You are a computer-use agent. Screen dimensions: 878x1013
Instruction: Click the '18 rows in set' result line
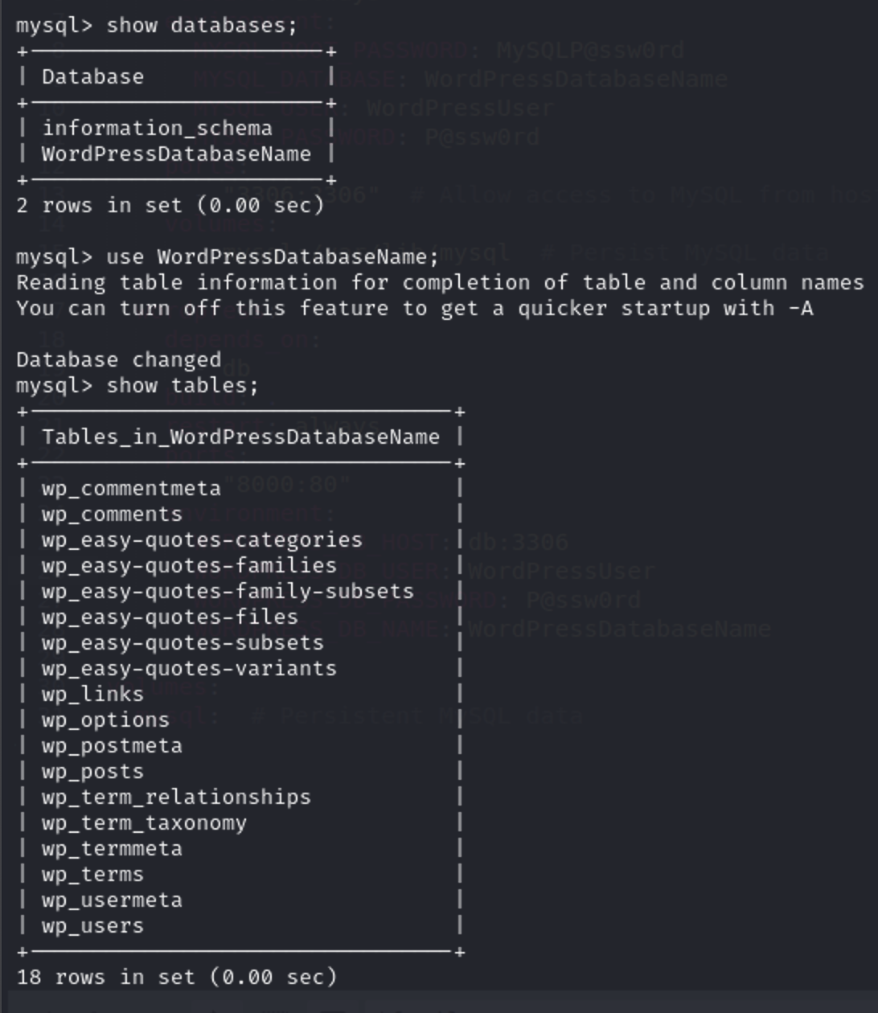pyautogui.click(x=176, y=977)
